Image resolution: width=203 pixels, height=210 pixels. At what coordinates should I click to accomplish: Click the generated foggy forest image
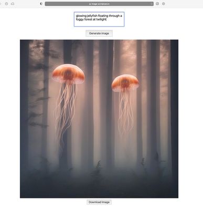[x=99, y=119]
